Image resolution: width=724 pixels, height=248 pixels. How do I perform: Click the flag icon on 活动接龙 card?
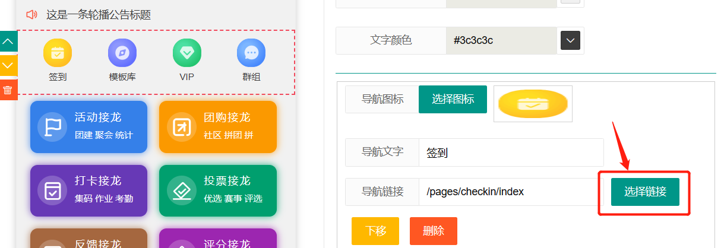point(53,127)
